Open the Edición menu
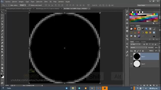 pos(15,2)
